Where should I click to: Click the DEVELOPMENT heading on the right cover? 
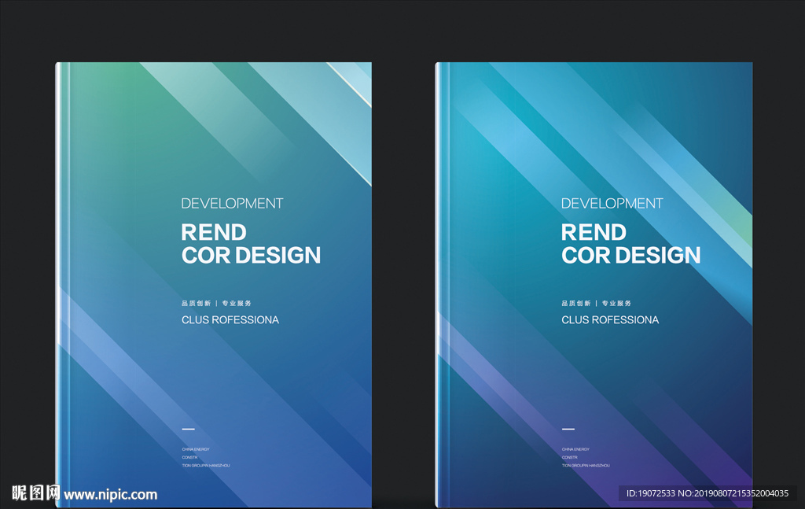click(612, 204)
